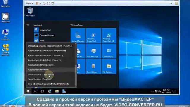190x107 pixels.
Task: Open volume tray icon in VM
Action: (160, 91)
